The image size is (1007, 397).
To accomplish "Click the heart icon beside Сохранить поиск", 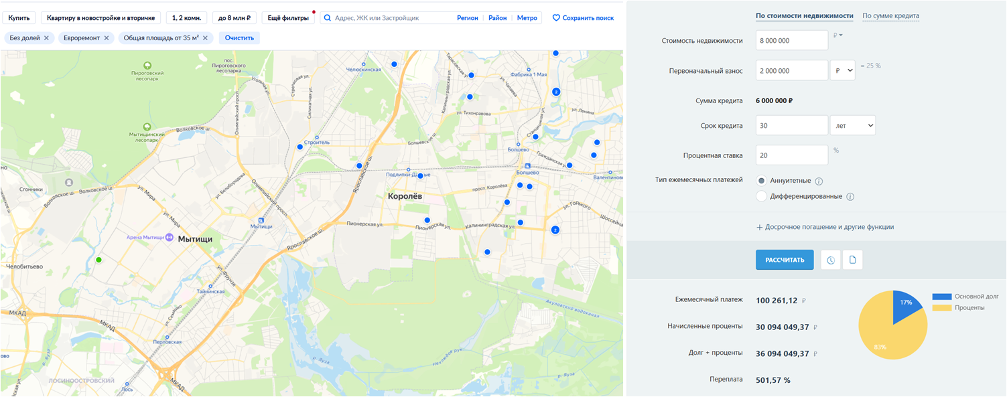I will [556, 18].
